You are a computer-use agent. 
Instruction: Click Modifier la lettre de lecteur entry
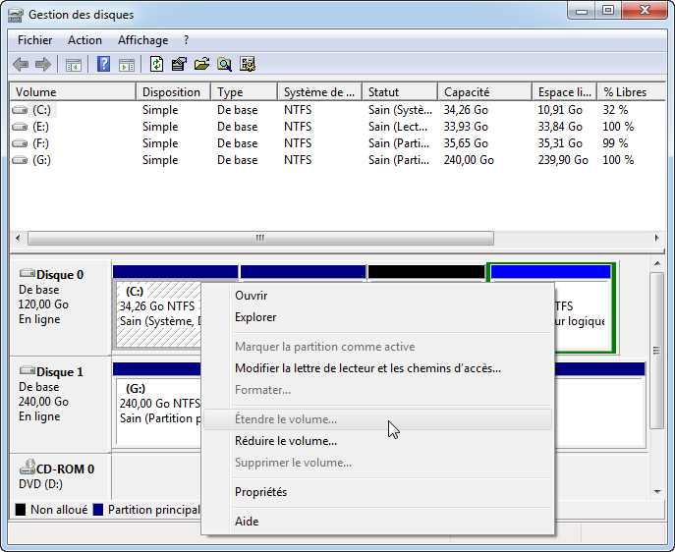(367, 368)
